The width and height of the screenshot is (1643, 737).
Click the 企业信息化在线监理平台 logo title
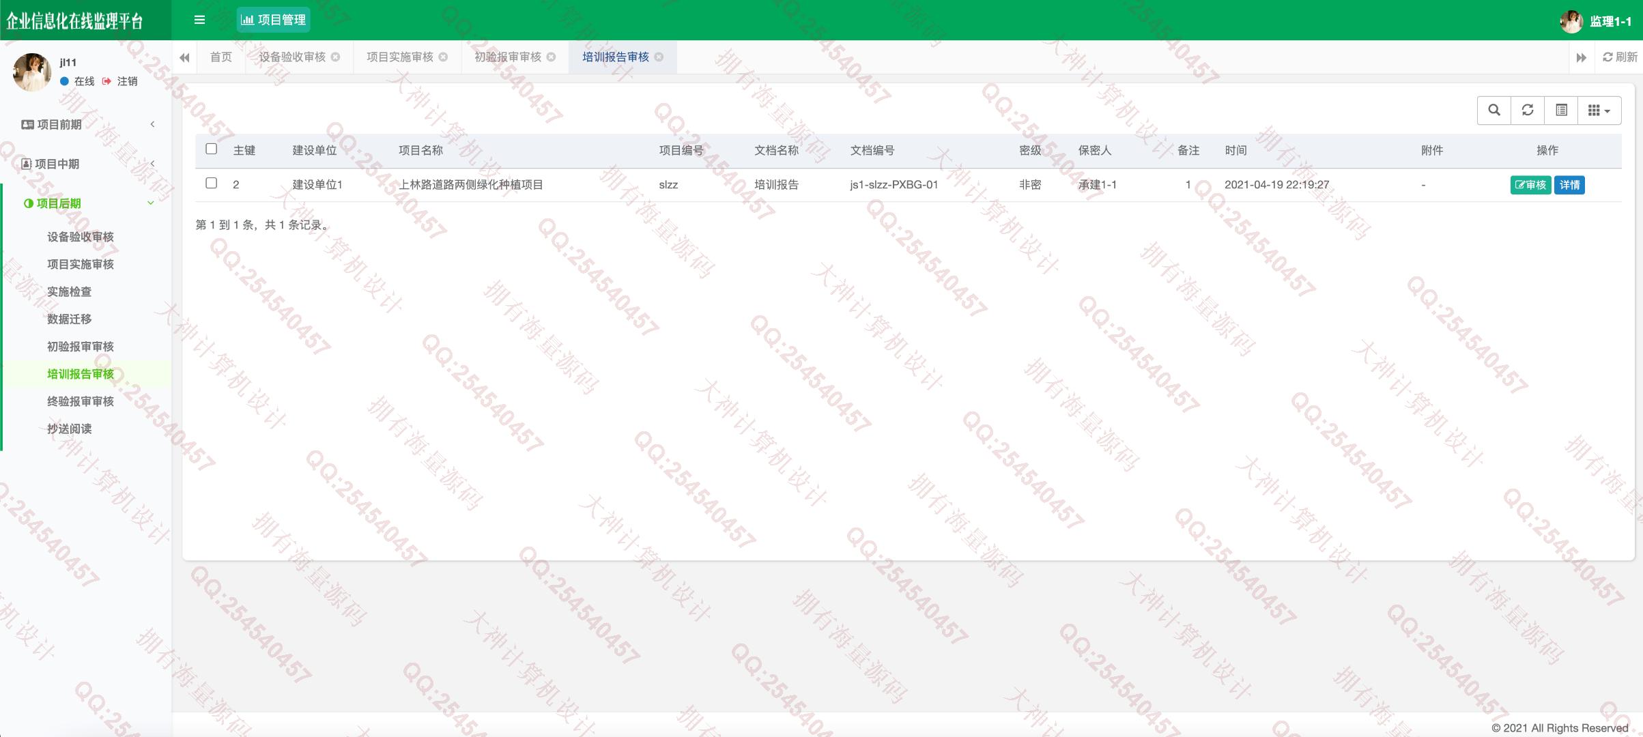(x=75, y=21)
